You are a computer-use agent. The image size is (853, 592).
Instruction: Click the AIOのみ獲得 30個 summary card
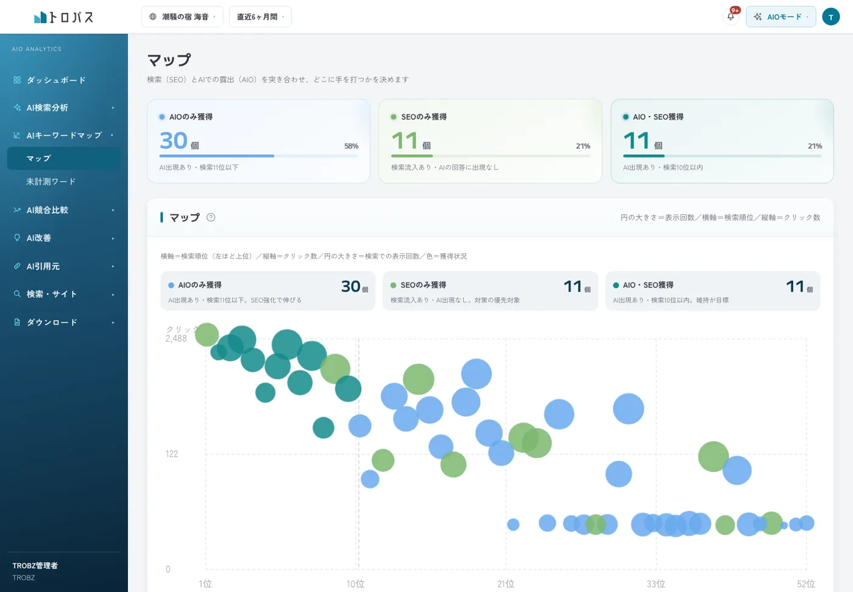258,141
